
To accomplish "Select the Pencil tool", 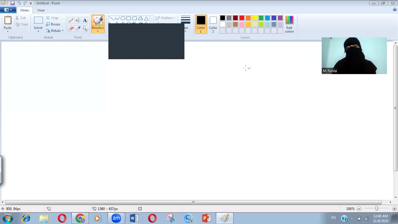I will (x=71, y=20).
